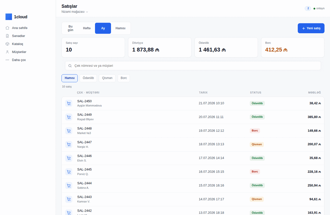
Task: Select the Ay period tab
Action: click(103, 28)
